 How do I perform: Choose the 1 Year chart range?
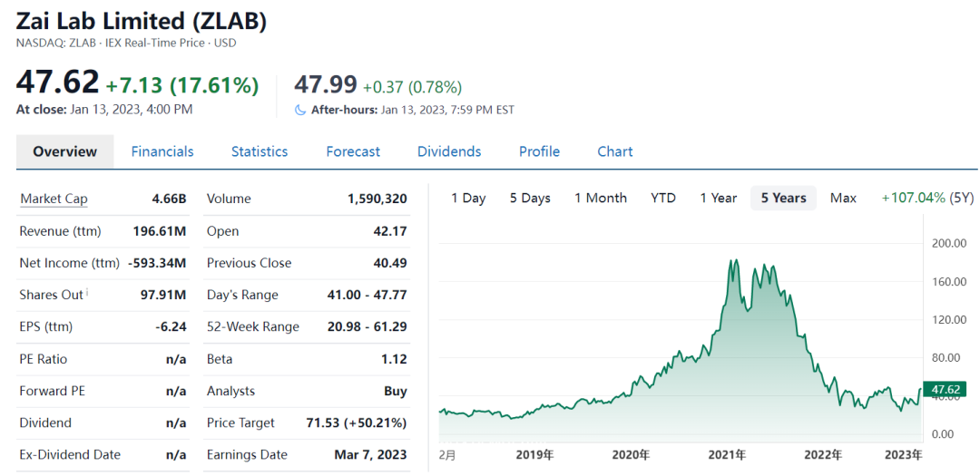click(x=718, y=198)
